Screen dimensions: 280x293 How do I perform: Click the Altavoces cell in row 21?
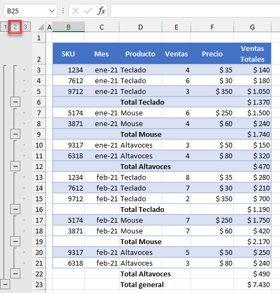140,263
